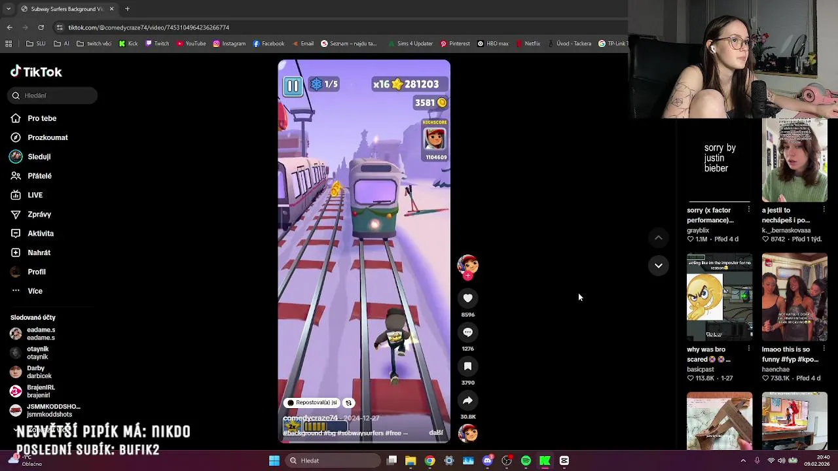838x471 pixels.
Task: Open the Windows Start menu
Action: click(274, 461)
